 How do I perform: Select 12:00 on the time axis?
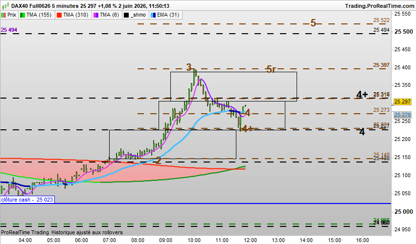point(250,240)
